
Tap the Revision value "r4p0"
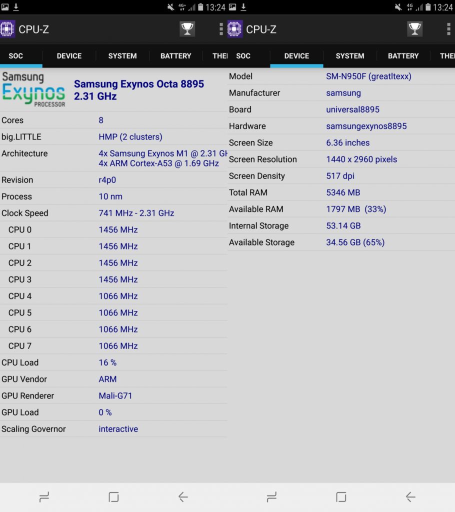tap(107, 180)
